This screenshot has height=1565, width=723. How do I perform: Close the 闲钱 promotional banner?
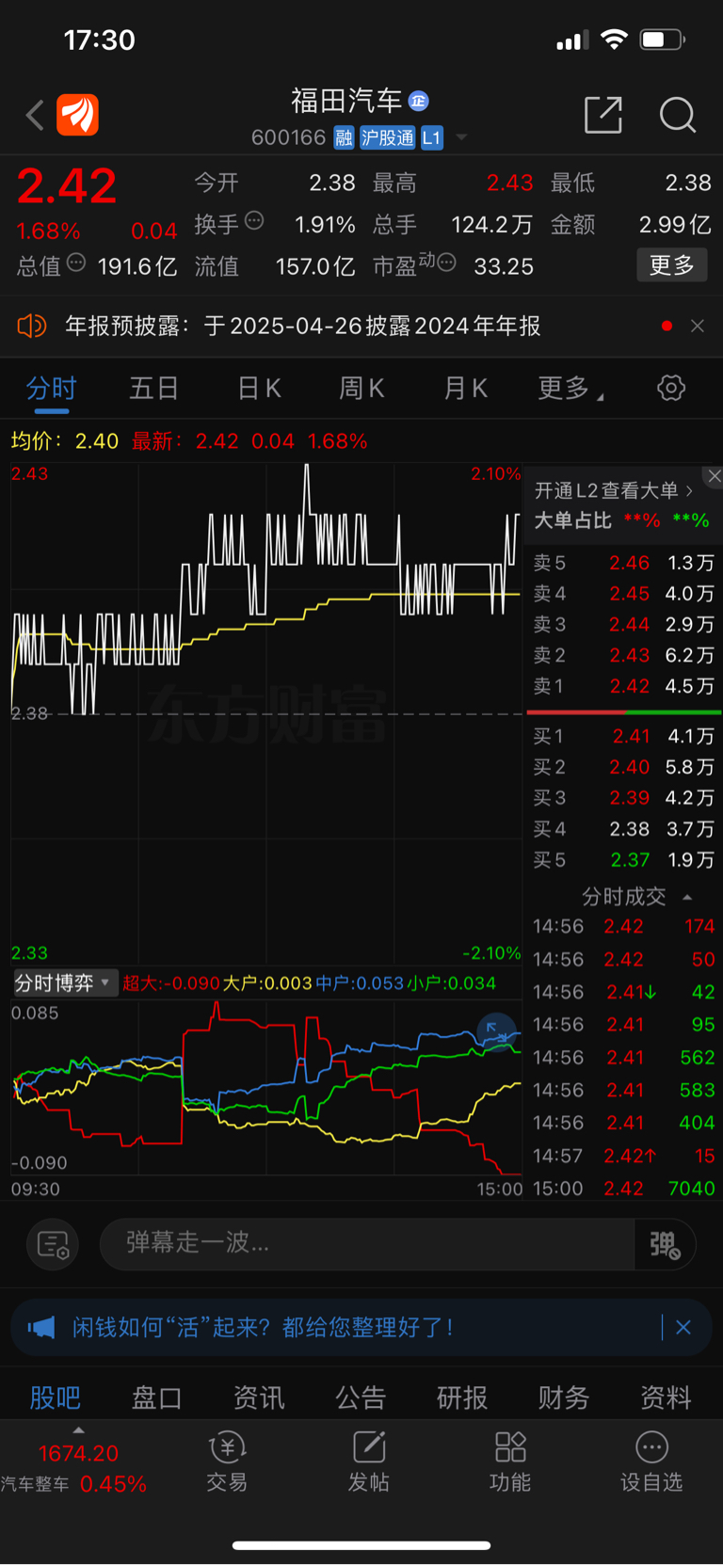683,1327
